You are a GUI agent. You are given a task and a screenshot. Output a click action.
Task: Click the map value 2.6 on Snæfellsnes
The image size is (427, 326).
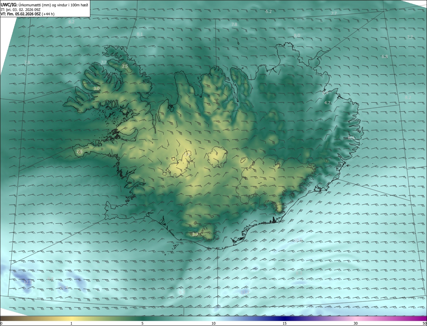pos(79,152)
